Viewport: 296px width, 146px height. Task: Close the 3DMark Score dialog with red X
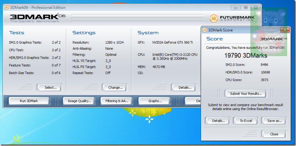(x=285, y=30)
